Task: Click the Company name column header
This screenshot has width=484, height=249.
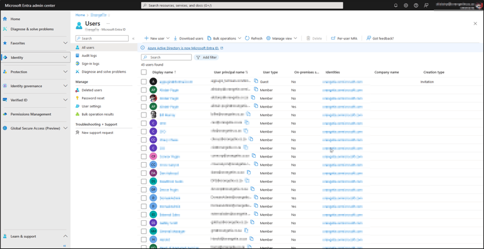Action: [386, 73]
